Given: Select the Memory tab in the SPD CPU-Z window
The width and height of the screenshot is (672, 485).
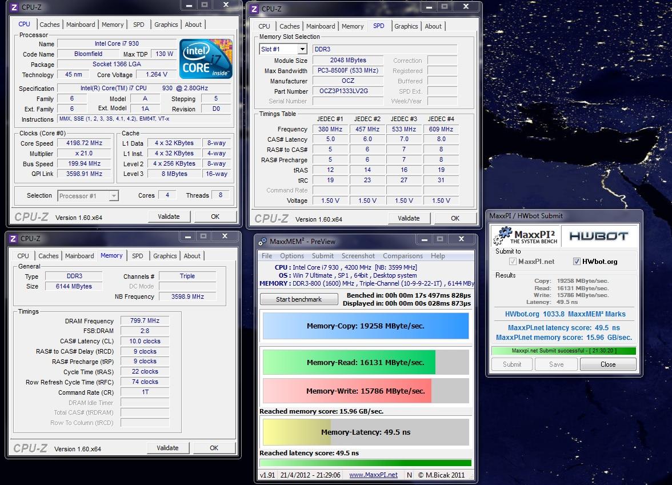Looking at the screenshot, I should pyautogui.click(x=352, y=26).
